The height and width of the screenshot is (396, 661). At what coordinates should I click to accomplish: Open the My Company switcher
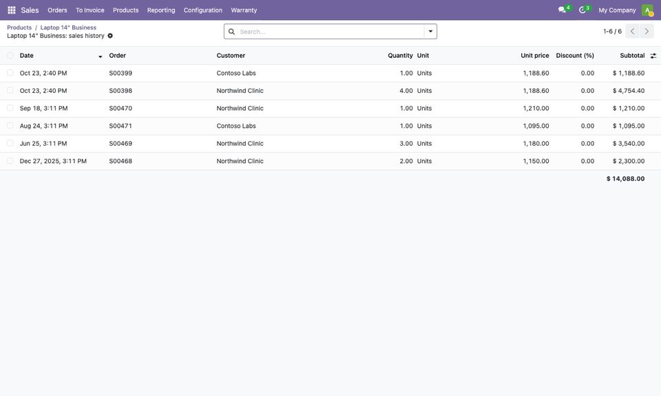[x=617, y=10]
